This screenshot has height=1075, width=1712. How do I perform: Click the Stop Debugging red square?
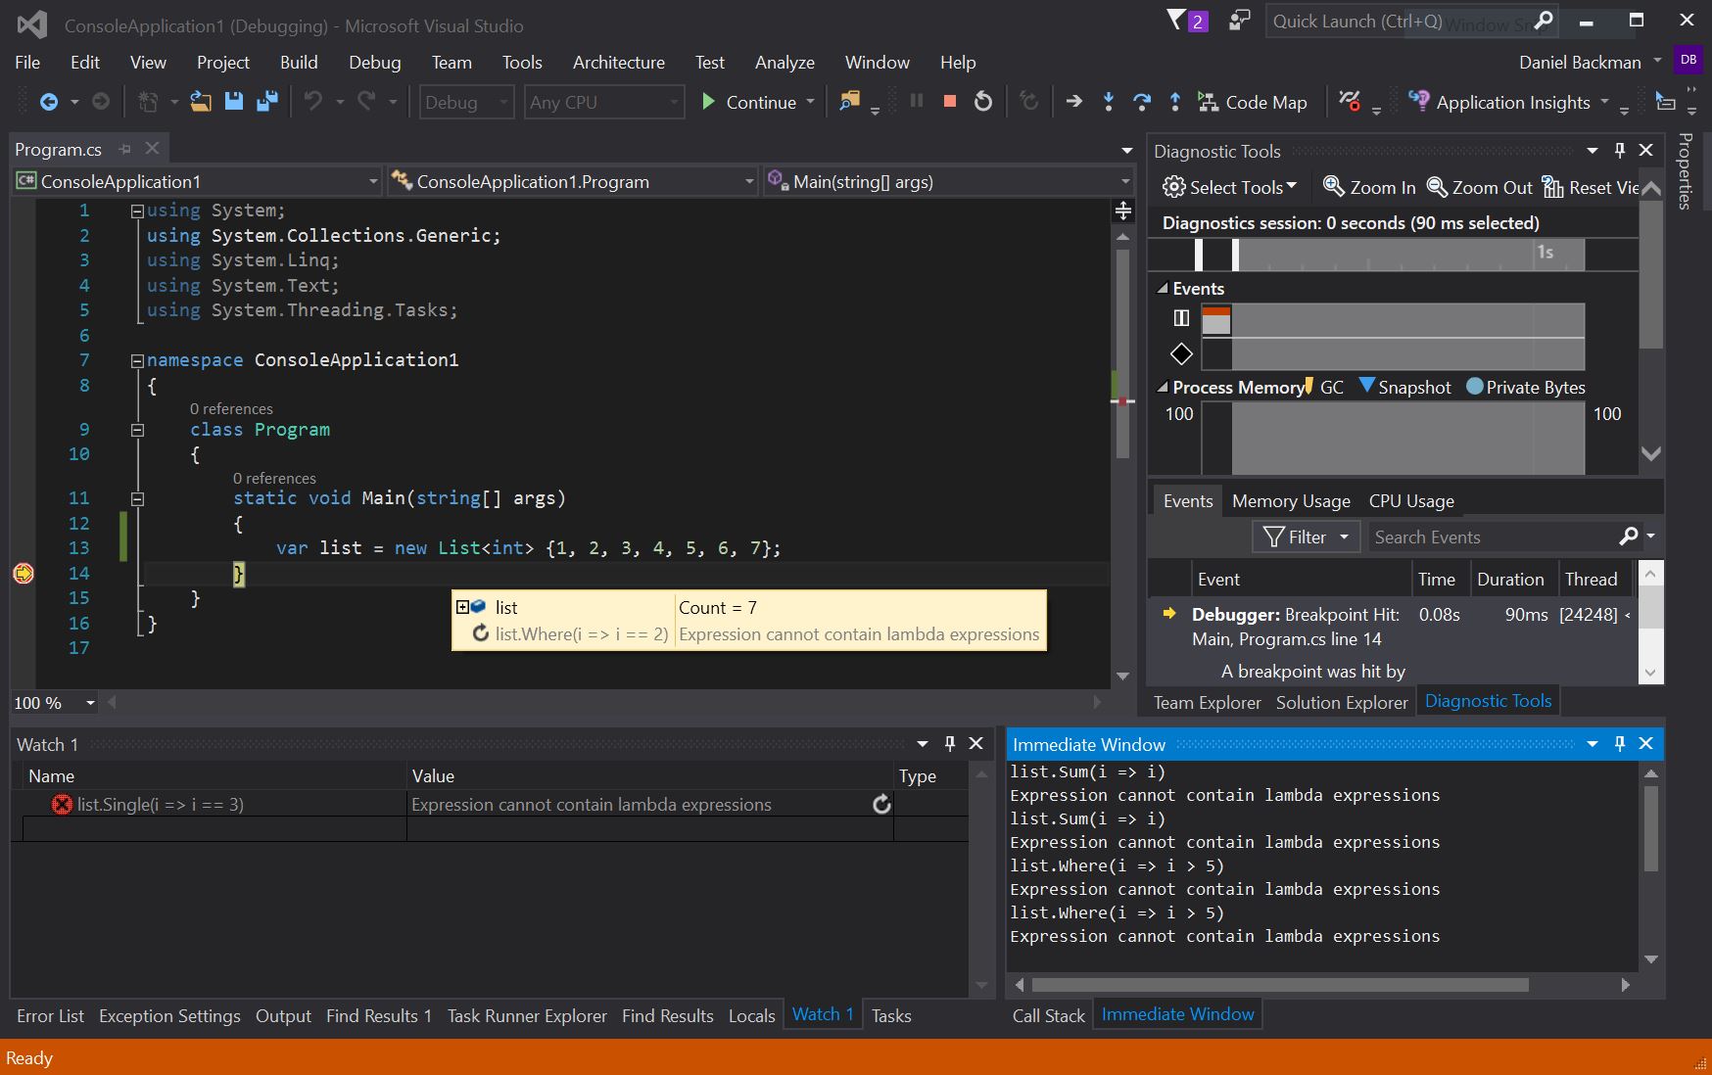coord(949,102)
